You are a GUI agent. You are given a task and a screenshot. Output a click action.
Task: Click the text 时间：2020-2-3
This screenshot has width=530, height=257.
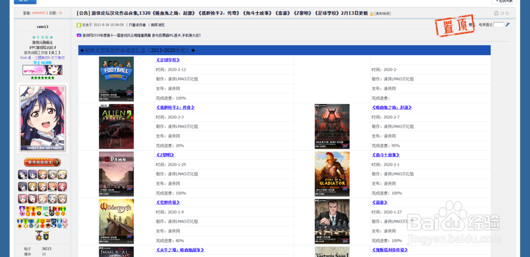(170, 117)
